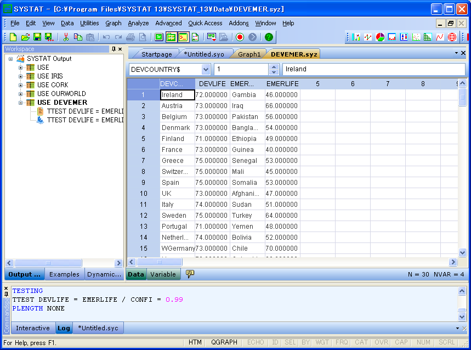Image resolution: width=471 pixels, height=350 pixels.
Task: Click the Print Preview magnifier icon
Action: [x=143, y=37]
